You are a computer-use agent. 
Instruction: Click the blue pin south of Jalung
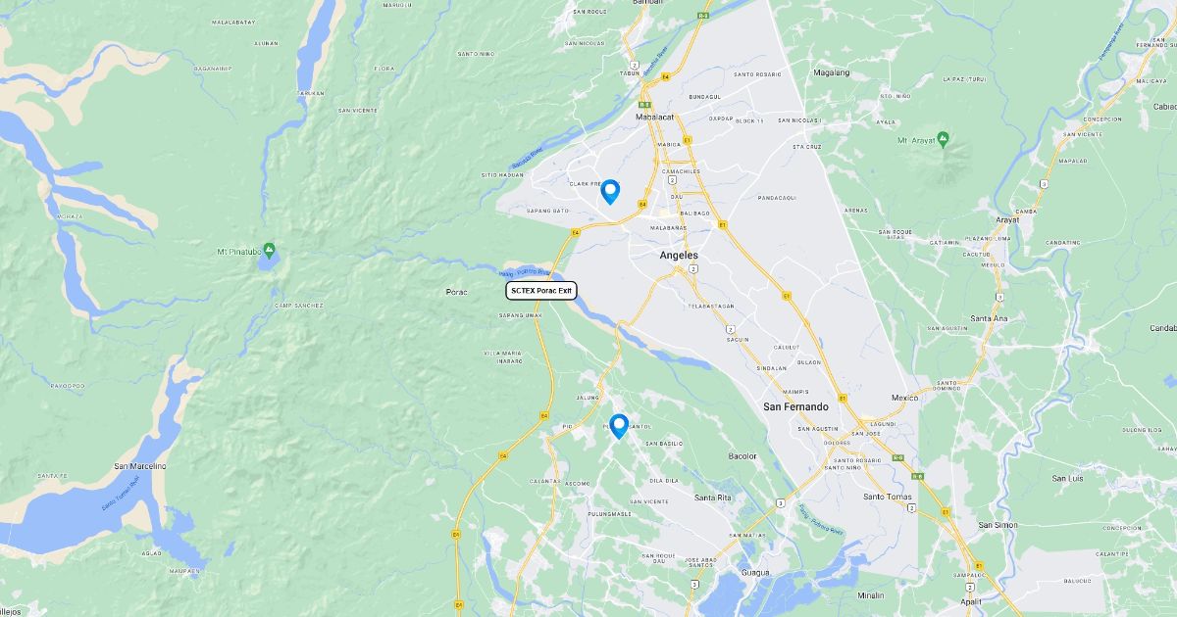coord(619,426)
